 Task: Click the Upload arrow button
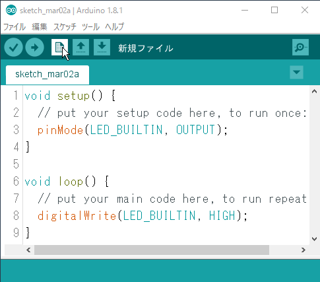[x=34, y=47]
